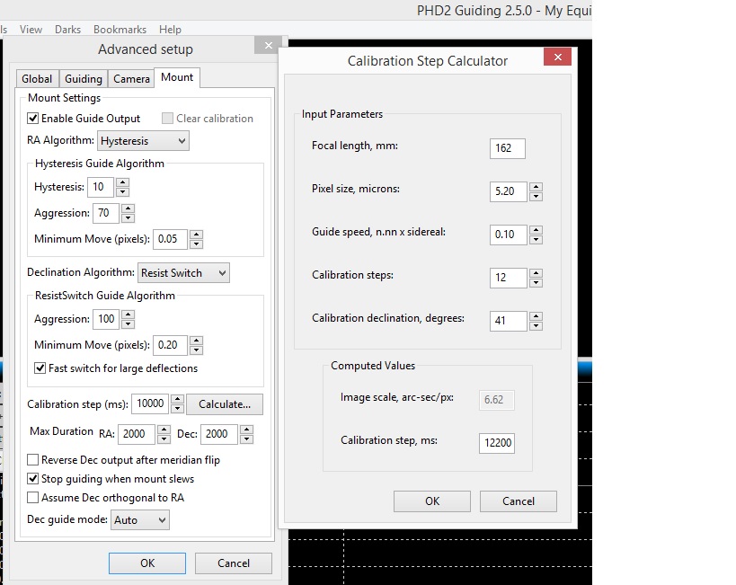Click the Calibration declination input field
The image size is (736, 585).
[509, 321]
